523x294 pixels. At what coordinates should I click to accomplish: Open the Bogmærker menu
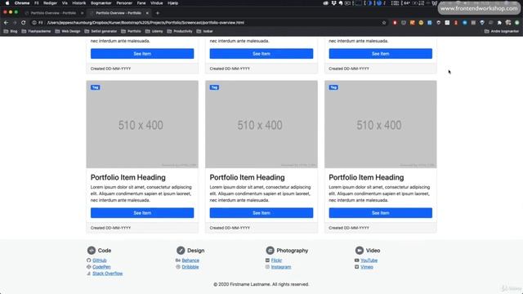[x=101, y=3]
